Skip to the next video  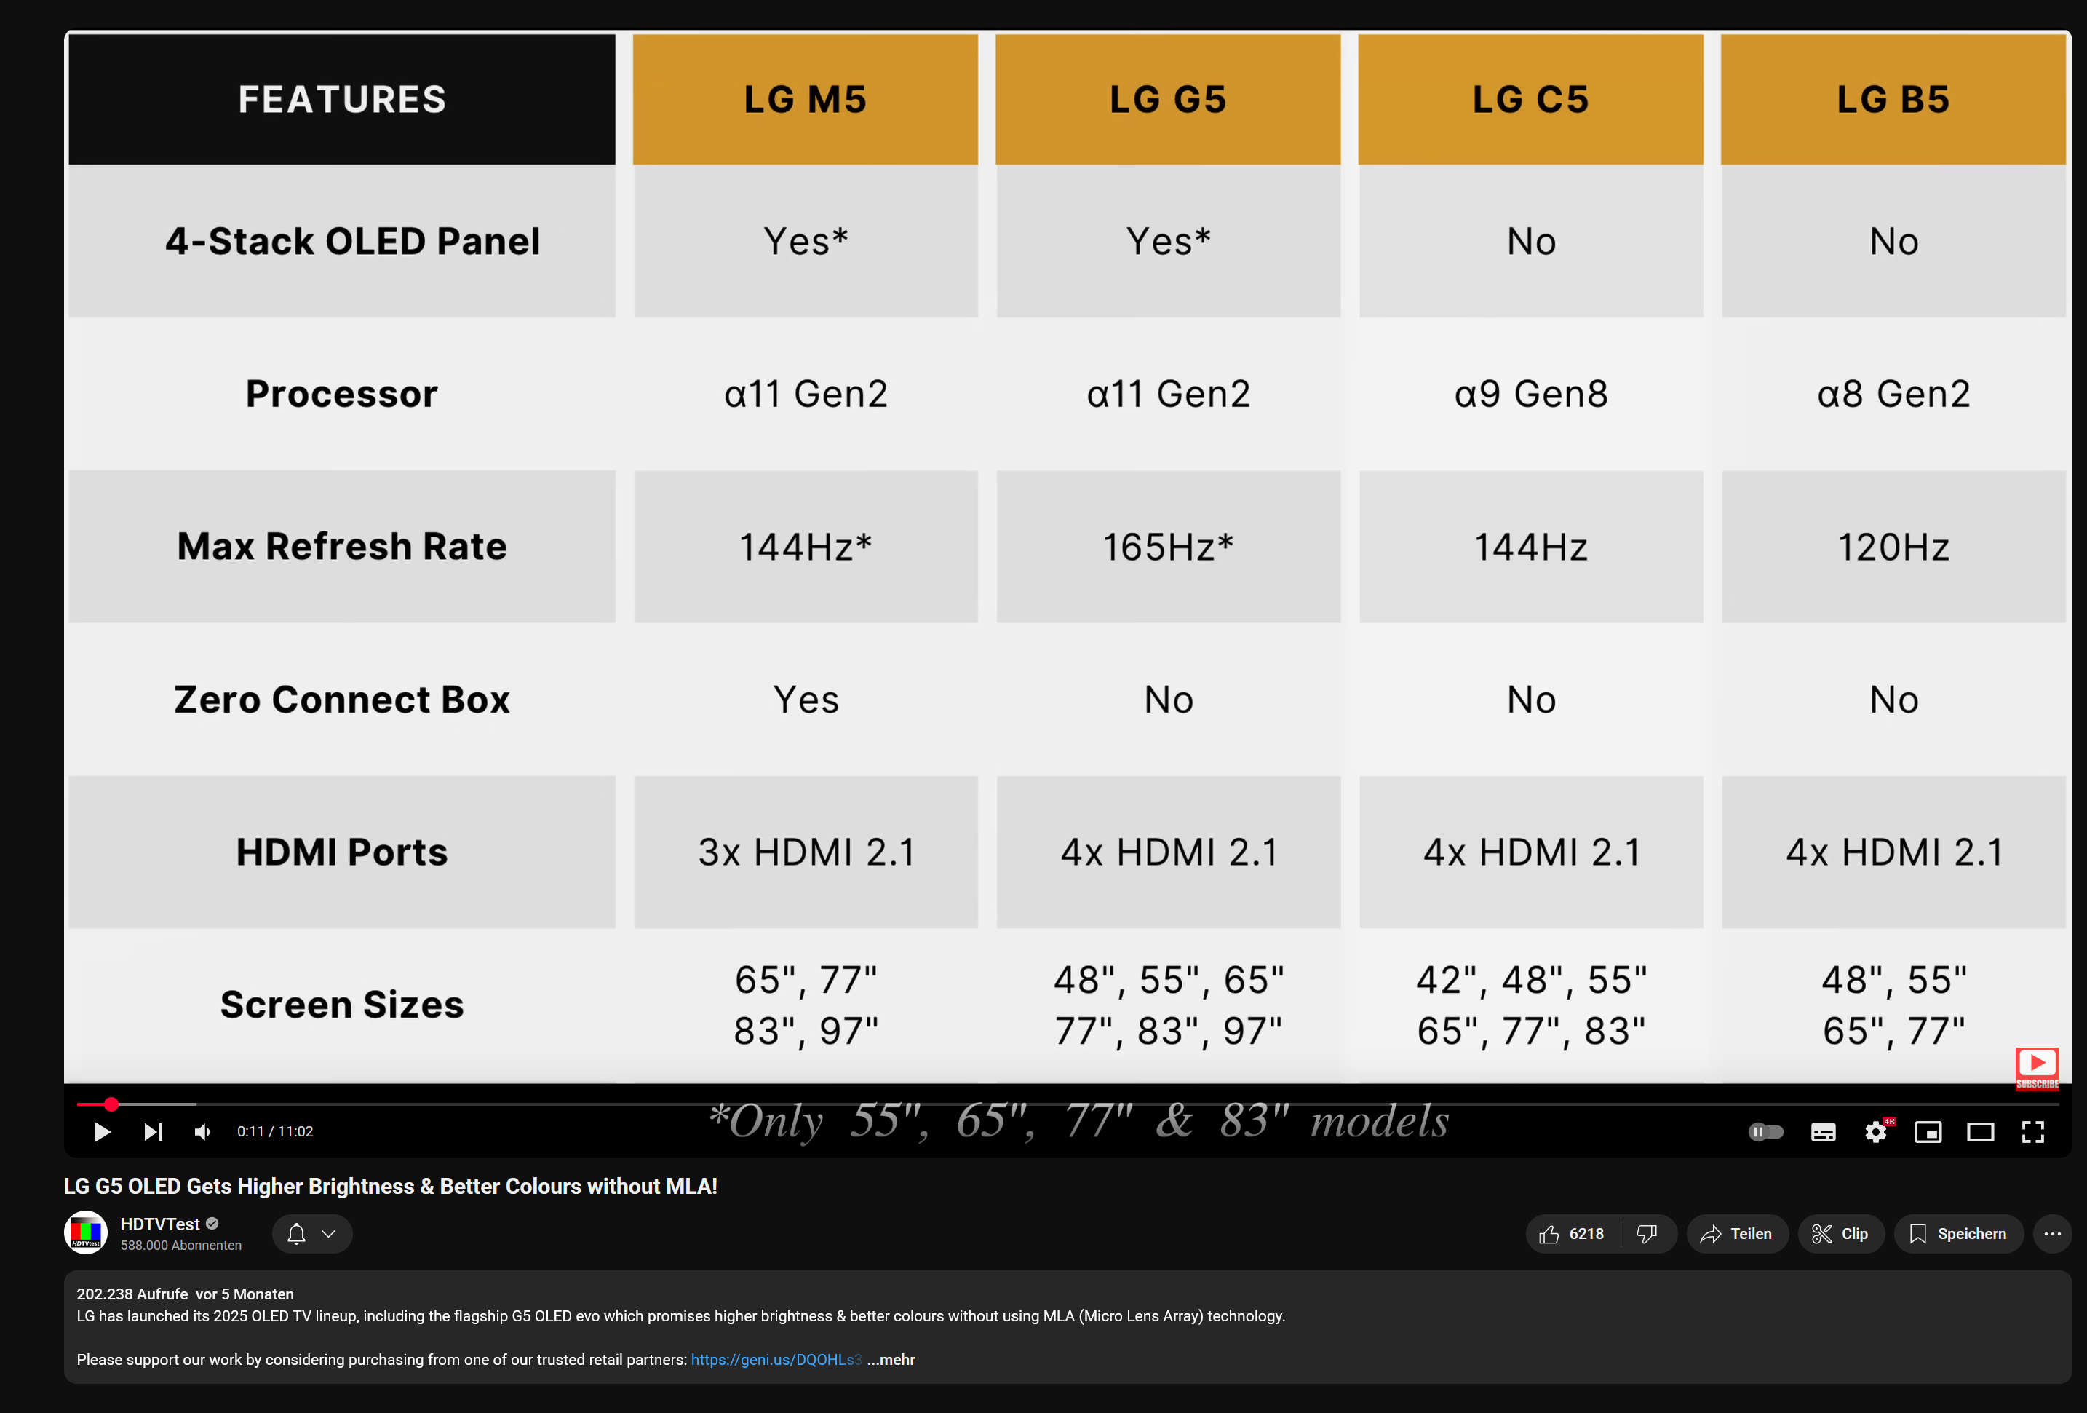[153, 1131]
